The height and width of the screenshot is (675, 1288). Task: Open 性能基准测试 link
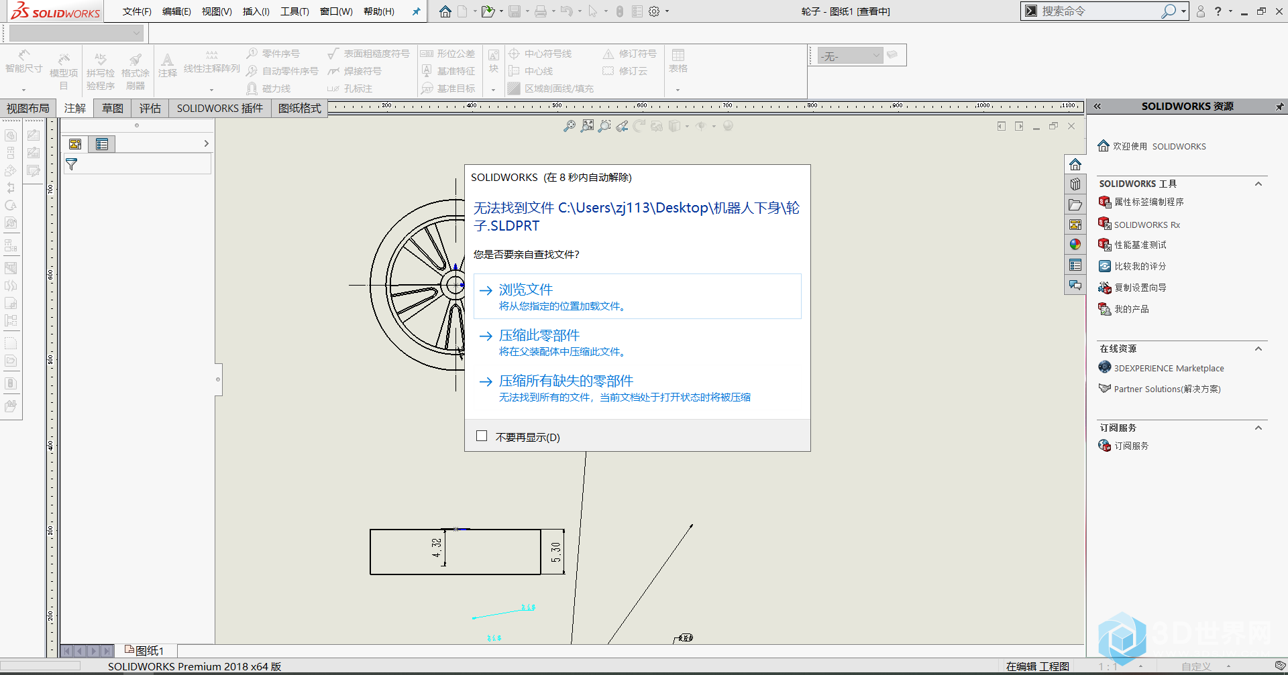click(x=1132, y=245)
